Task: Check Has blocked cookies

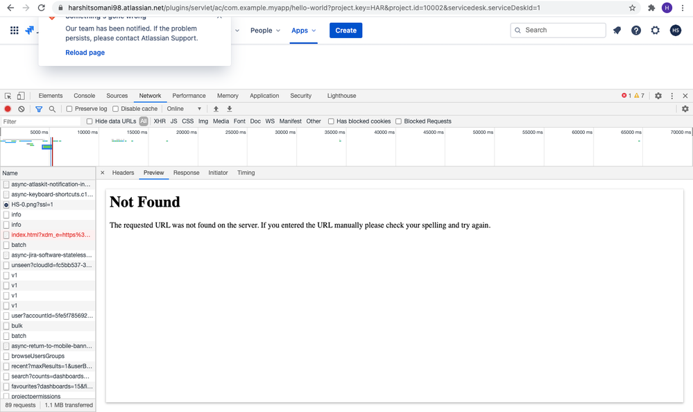Action: pos(331,121)
